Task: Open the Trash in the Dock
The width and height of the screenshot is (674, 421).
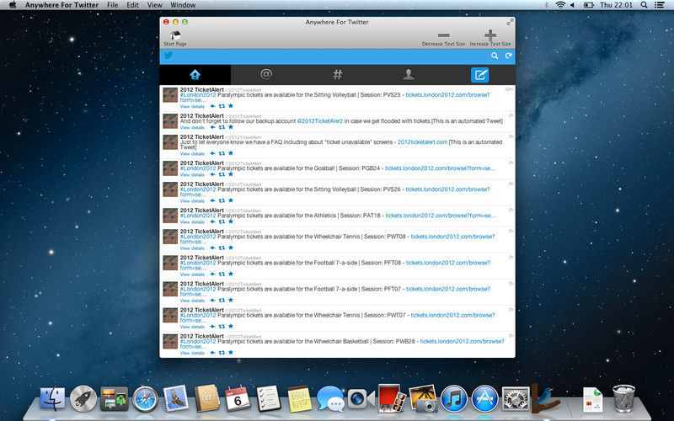Action: [x=623, y=398]
